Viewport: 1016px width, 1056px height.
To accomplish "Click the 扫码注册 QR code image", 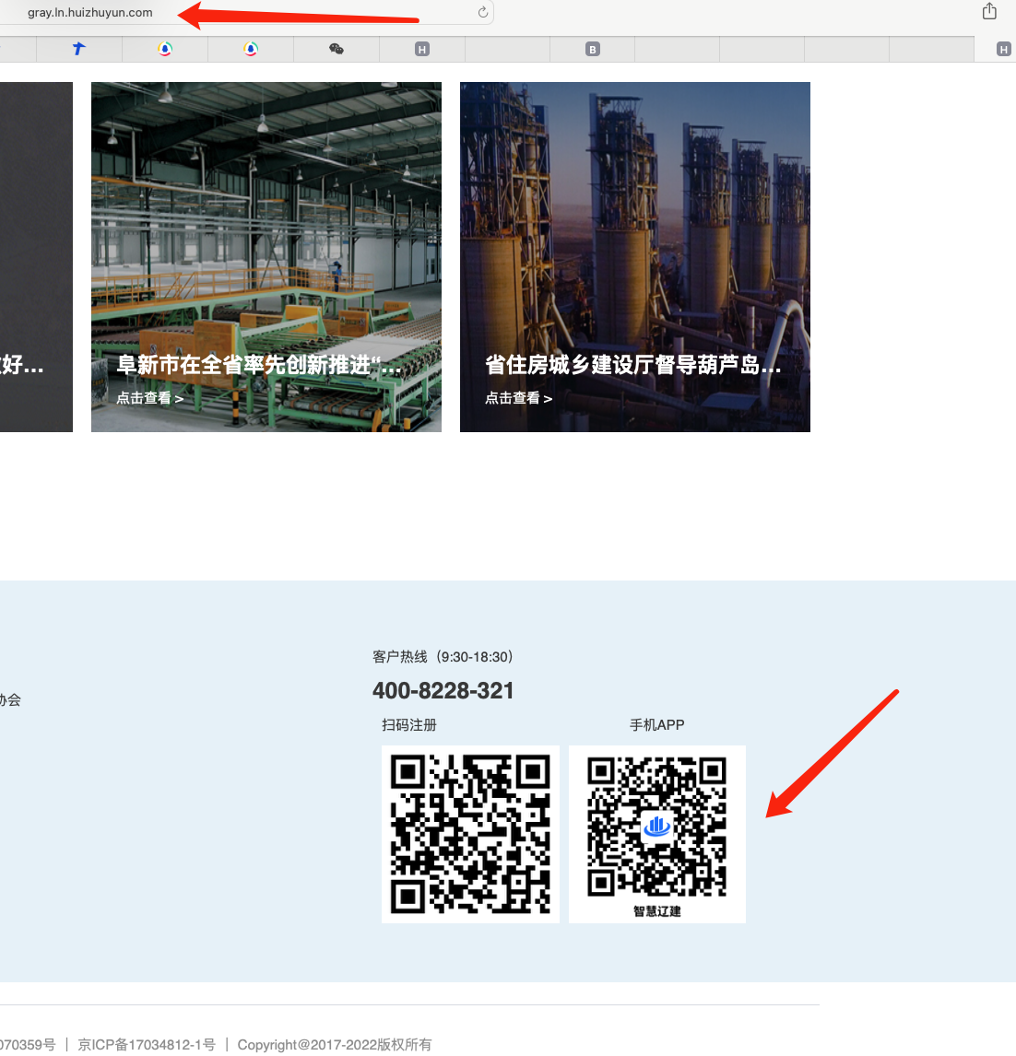I will [470, 834].
